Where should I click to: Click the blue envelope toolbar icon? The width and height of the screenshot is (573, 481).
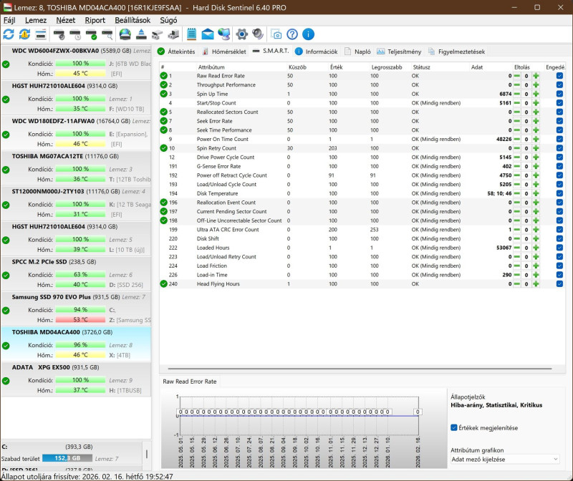click(x=208, y=34)
